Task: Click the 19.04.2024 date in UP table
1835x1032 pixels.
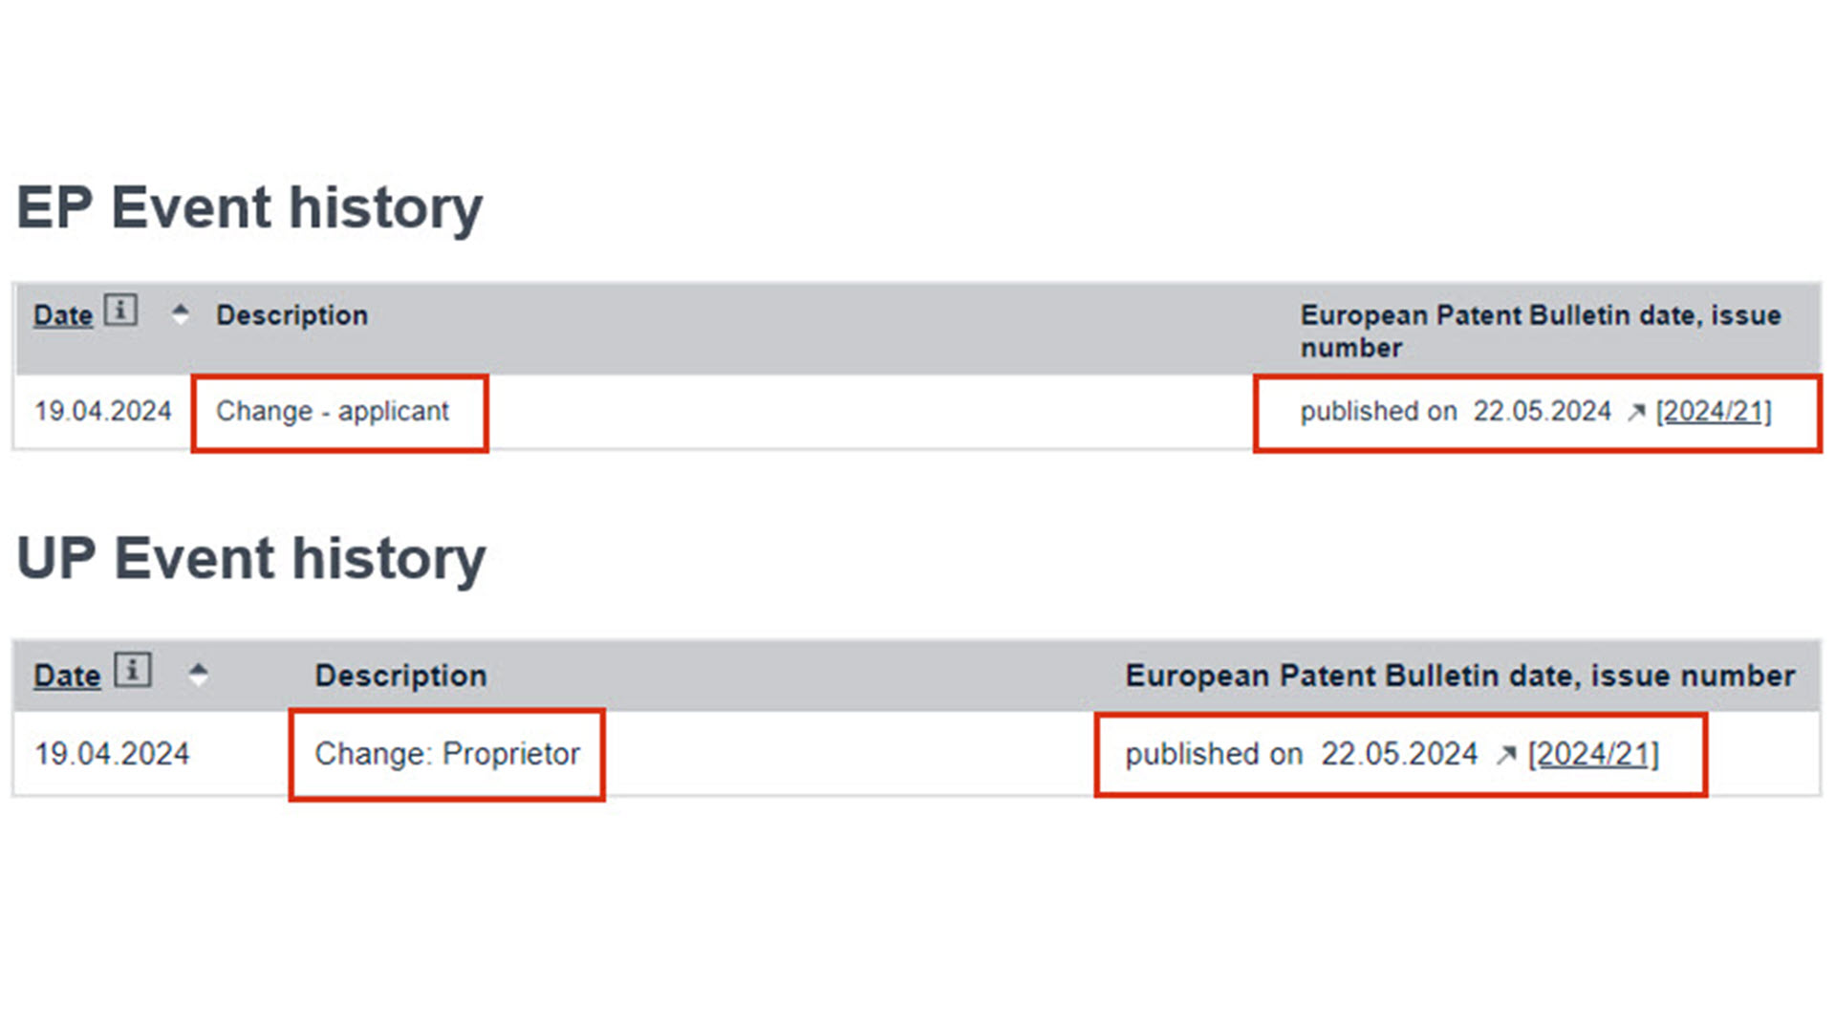Action: (x=112, y=754)
